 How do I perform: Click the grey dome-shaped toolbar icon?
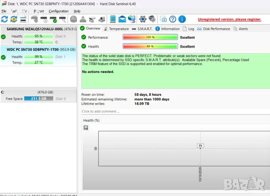73,19
